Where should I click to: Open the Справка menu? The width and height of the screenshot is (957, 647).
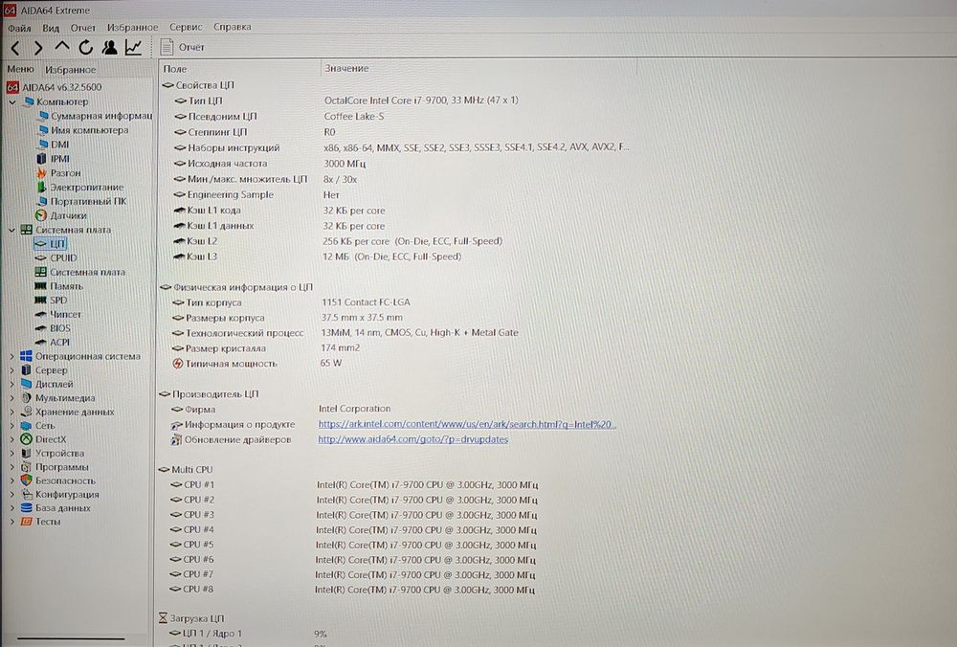coord(232,27)
